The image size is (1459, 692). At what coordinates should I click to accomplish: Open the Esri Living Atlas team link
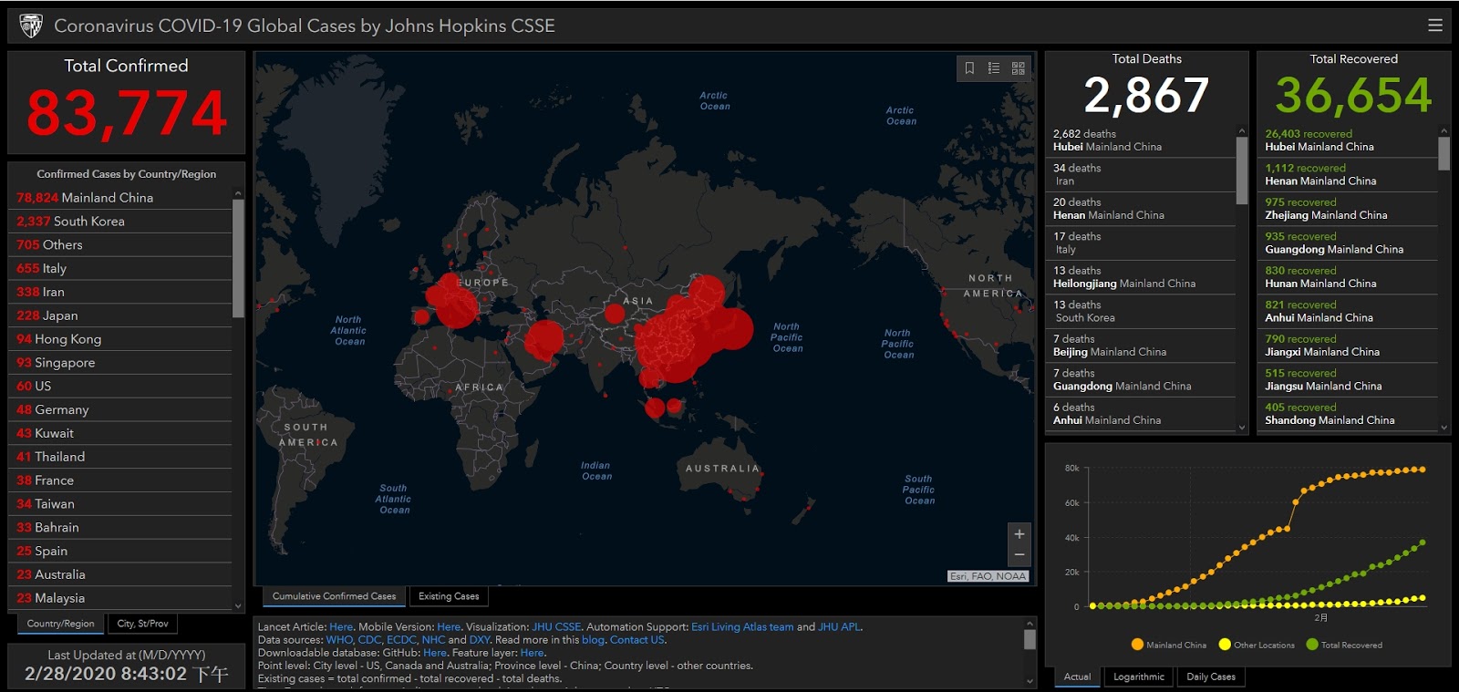742,627
